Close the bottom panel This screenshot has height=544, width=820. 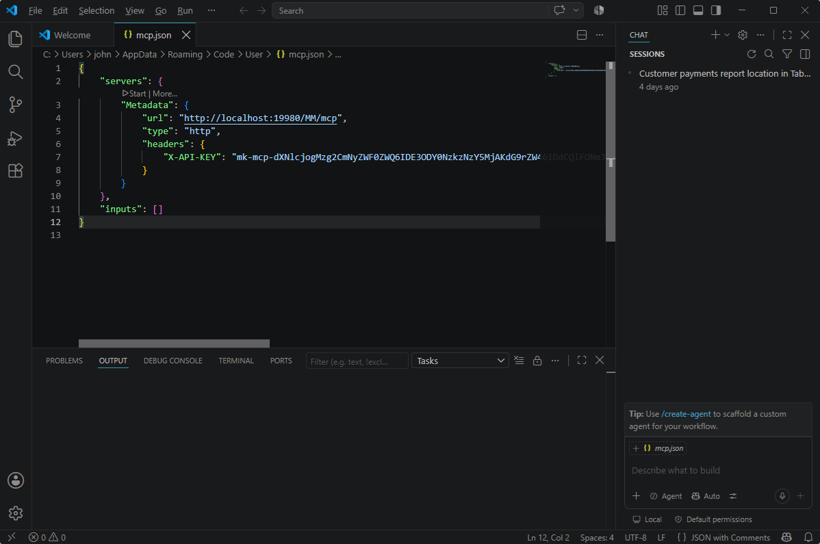click(600, 361)
